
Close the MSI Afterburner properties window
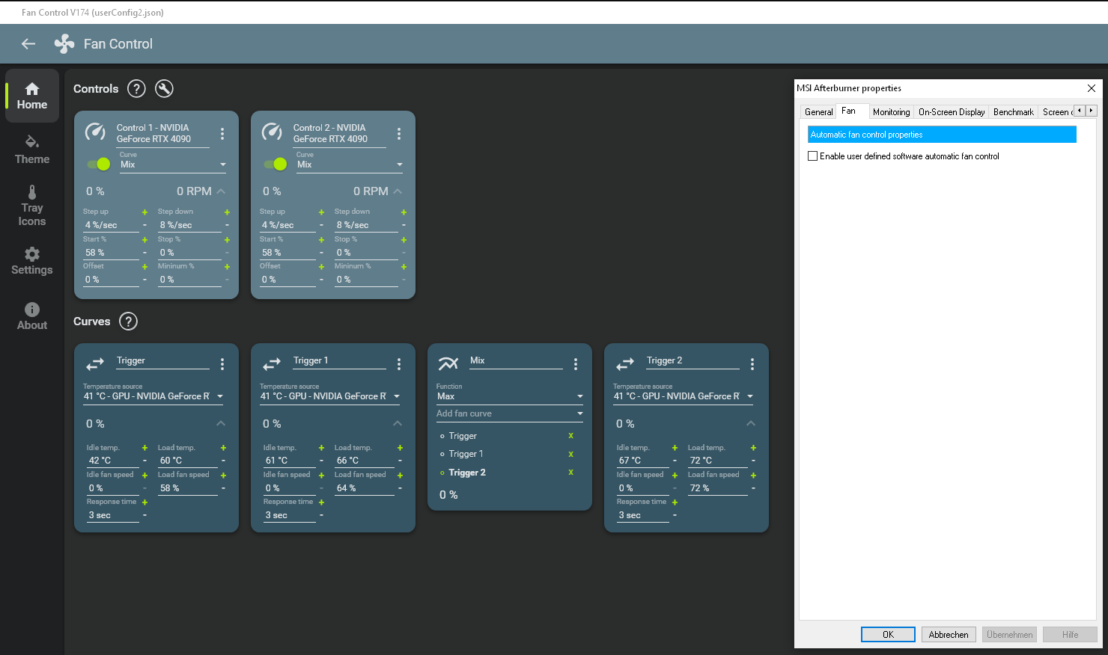[x=1092, y=88]
